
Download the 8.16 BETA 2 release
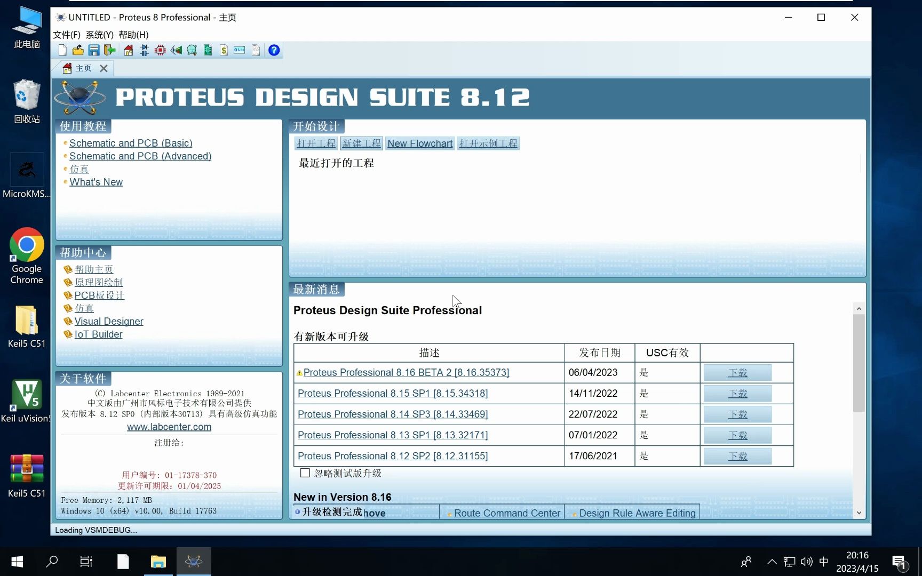738,373
